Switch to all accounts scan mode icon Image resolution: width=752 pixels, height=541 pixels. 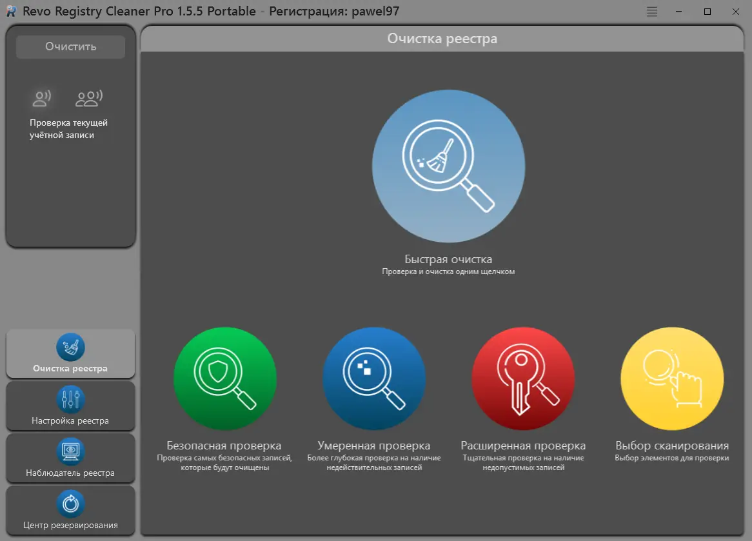[88, 98]
